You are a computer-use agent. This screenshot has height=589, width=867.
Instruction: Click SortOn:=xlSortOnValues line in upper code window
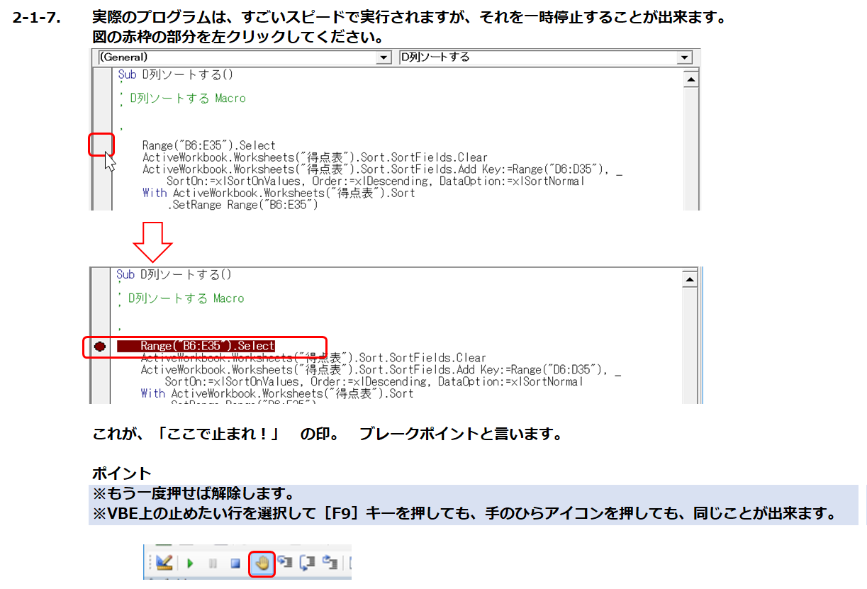coord(375,181)
